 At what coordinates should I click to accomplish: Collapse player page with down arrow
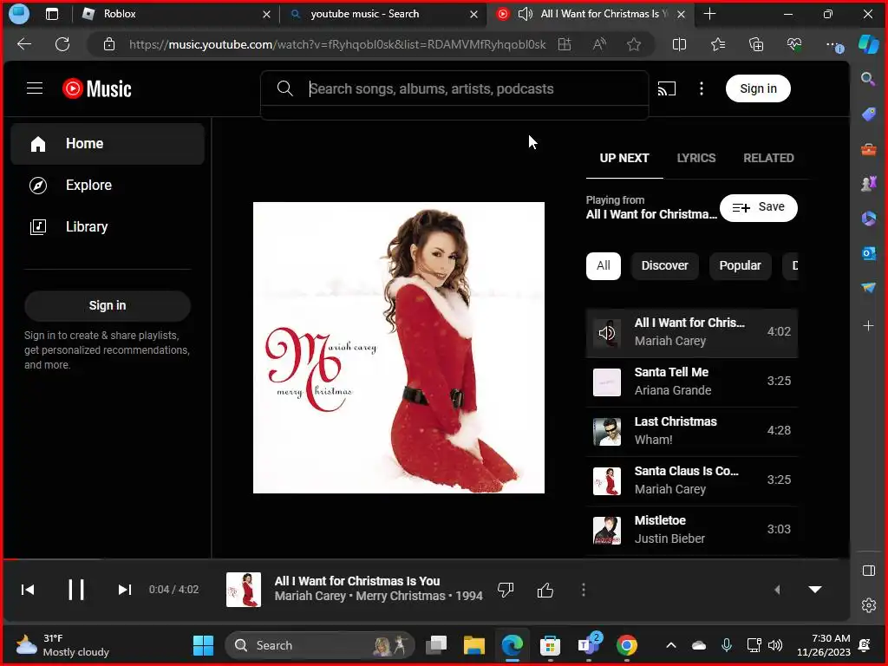click(815, 590)
